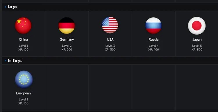This screenshot has height=112, width=218.
Task: Click Russia's XP: 400 text
Action: [x=153, y=50]
